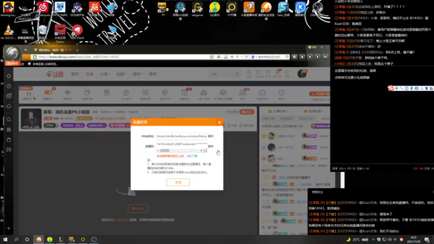434x244 pixels.
Task: Open favorites star in browser left sidebar
Action: click(9, 76)
